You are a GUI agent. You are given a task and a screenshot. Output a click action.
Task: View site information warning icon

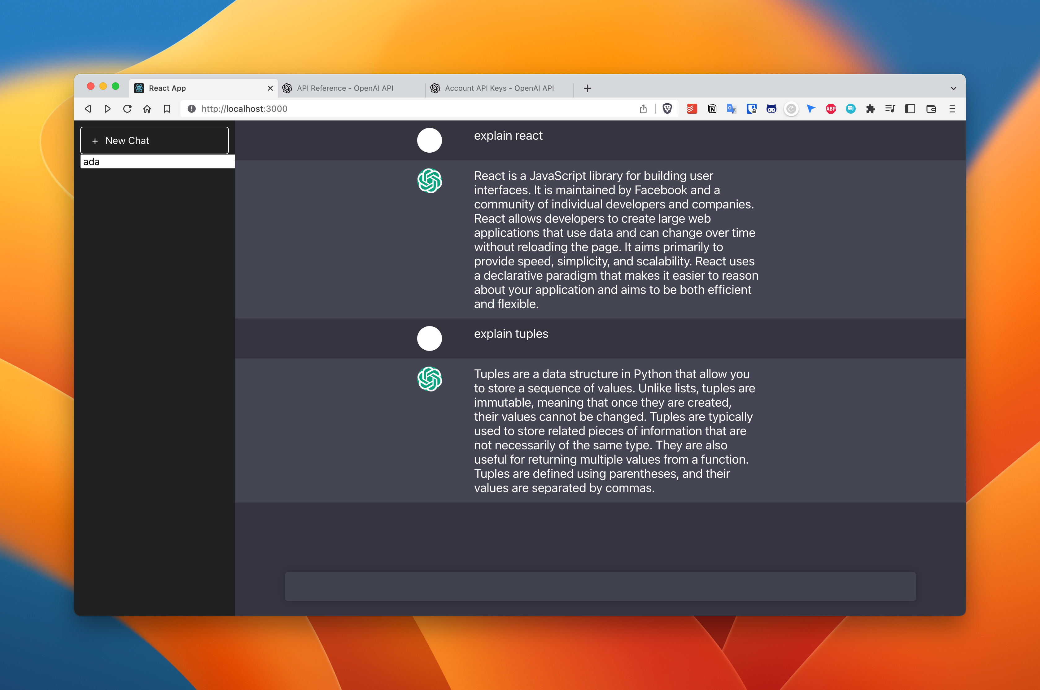(x=191, y=109)
